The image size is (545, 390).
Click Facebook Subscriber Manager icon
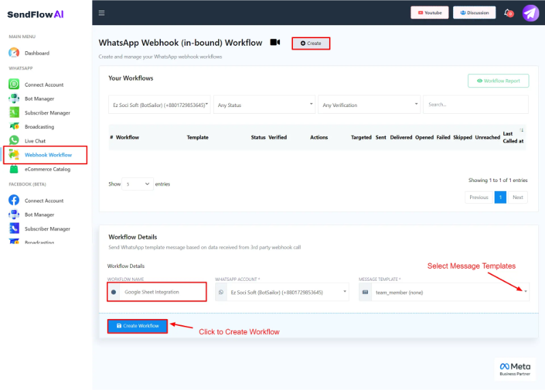click(x=14, y=228)
